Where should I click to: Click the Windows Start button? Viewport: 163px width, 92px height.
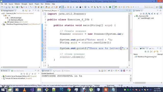(3, 90)
